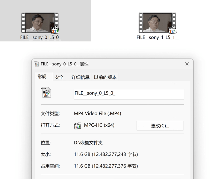Click the 大小 value 12,482,277,243 字节

tap(106, 154)
